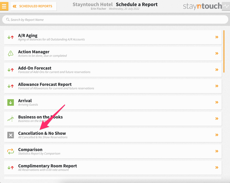Select the A/R Aging report title
230x183 pixels.
(28, 36)
